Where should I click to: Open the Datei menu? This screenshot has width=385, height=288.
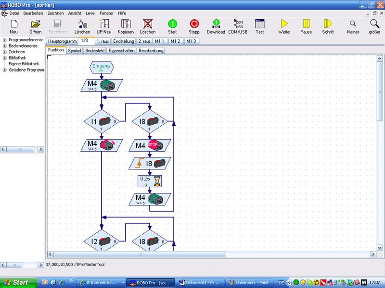[14, 13]
